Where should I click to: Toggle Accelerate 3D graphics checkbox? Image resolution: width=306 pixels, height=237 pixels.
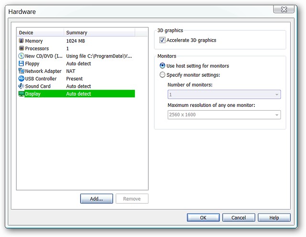(162, 40)
